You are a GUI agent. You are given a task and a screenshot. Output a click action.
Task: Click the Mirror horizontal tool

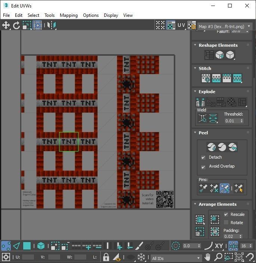tap(52, 25)
